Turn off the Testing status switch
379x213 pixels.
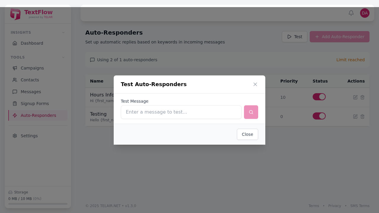point(319,116)
